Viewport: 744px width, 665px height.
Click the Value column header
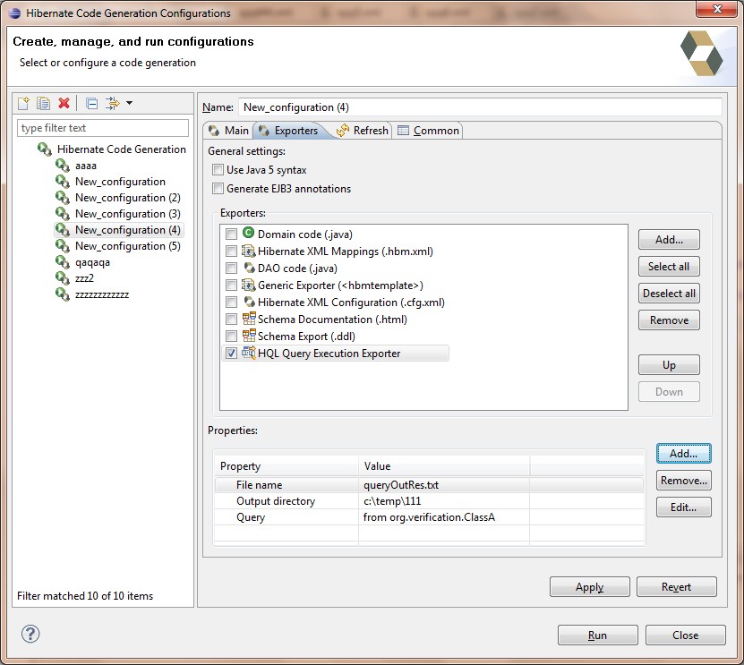tap(444, 466)
